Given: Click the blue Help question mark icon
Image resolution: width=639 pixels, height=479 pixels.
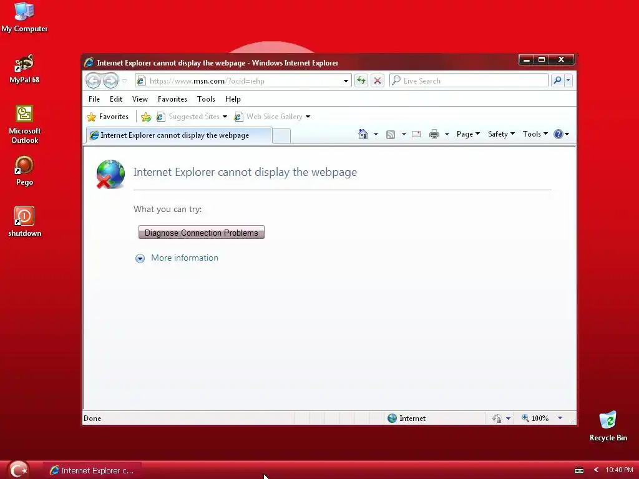Looking at the screenshot, I should 559,134.
